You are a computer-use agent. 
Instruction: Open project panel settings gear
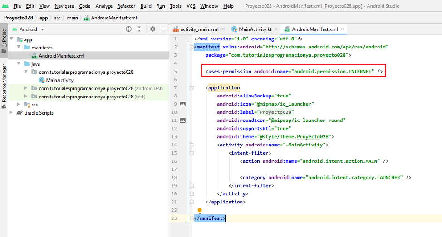(153, 29)
